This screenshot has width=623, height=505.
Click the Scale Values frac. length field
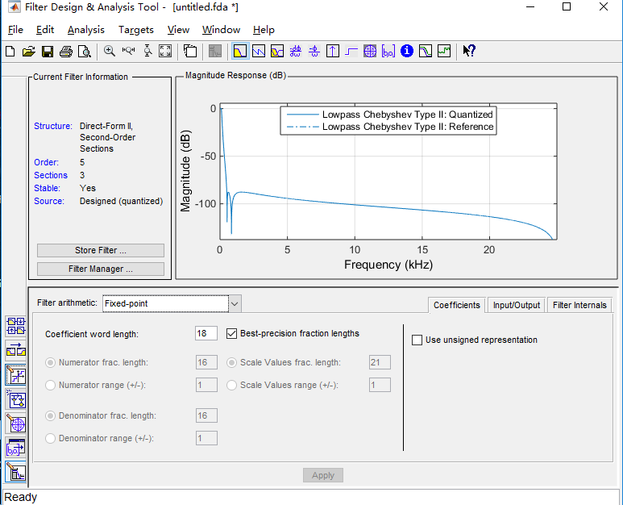380,362
